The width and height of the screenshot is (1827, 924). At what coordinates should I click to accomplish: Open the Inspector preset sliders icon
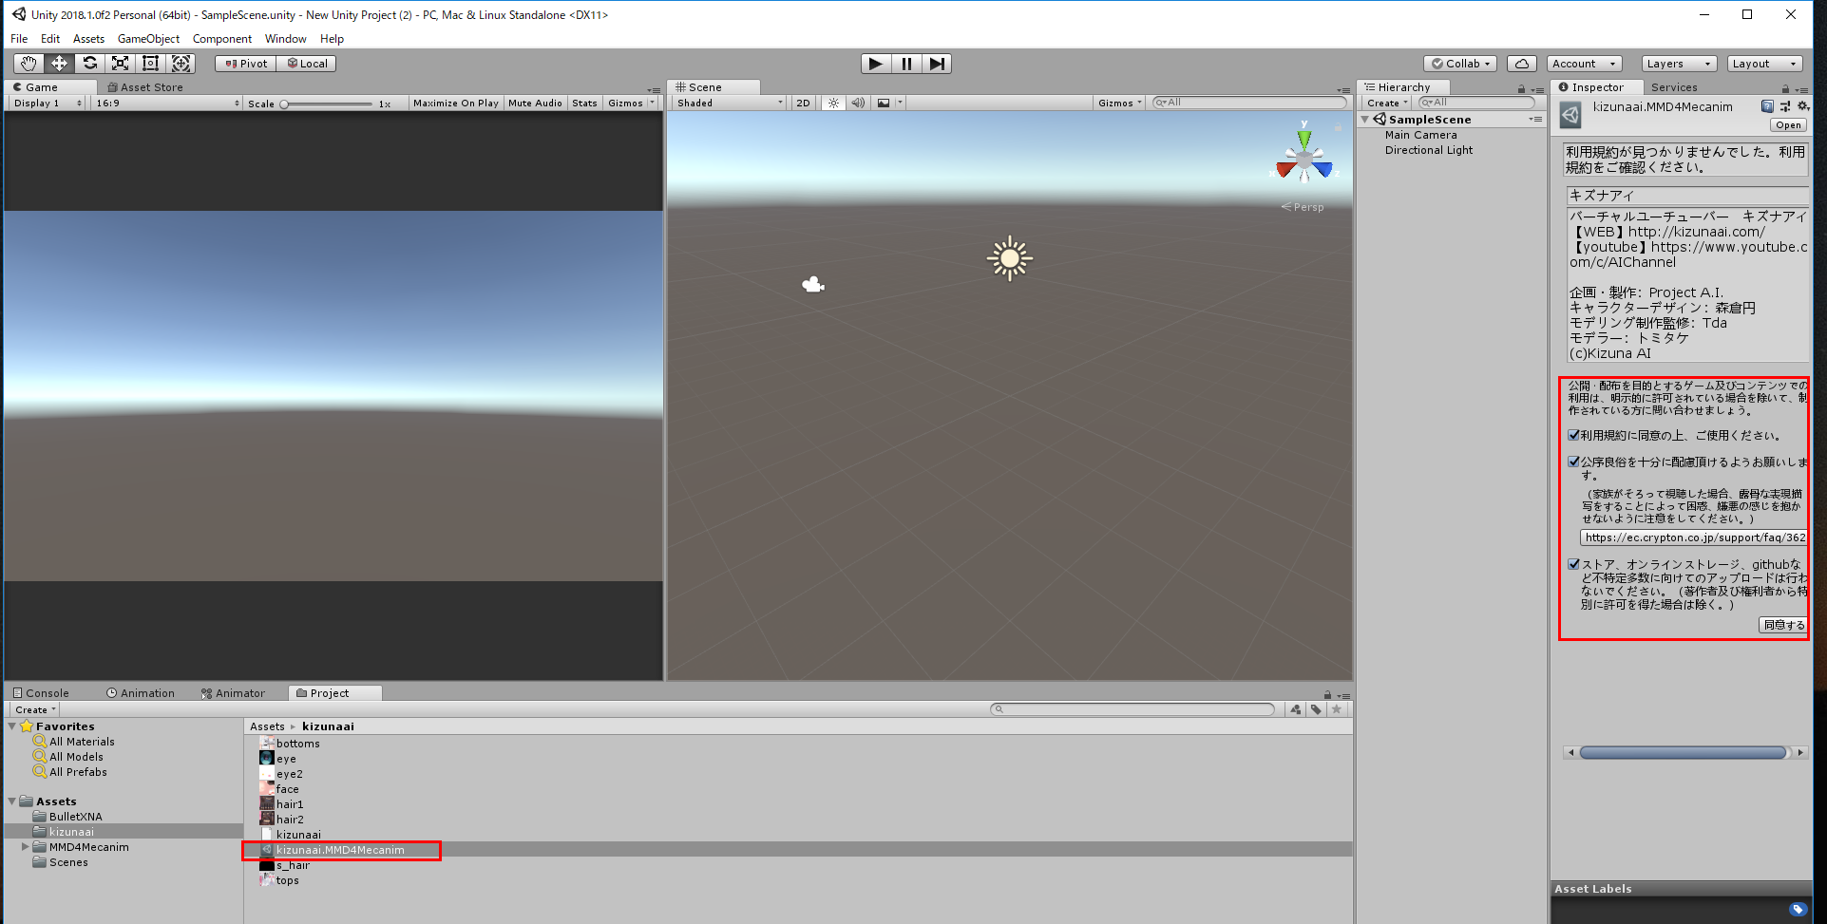click(1785, 106)
